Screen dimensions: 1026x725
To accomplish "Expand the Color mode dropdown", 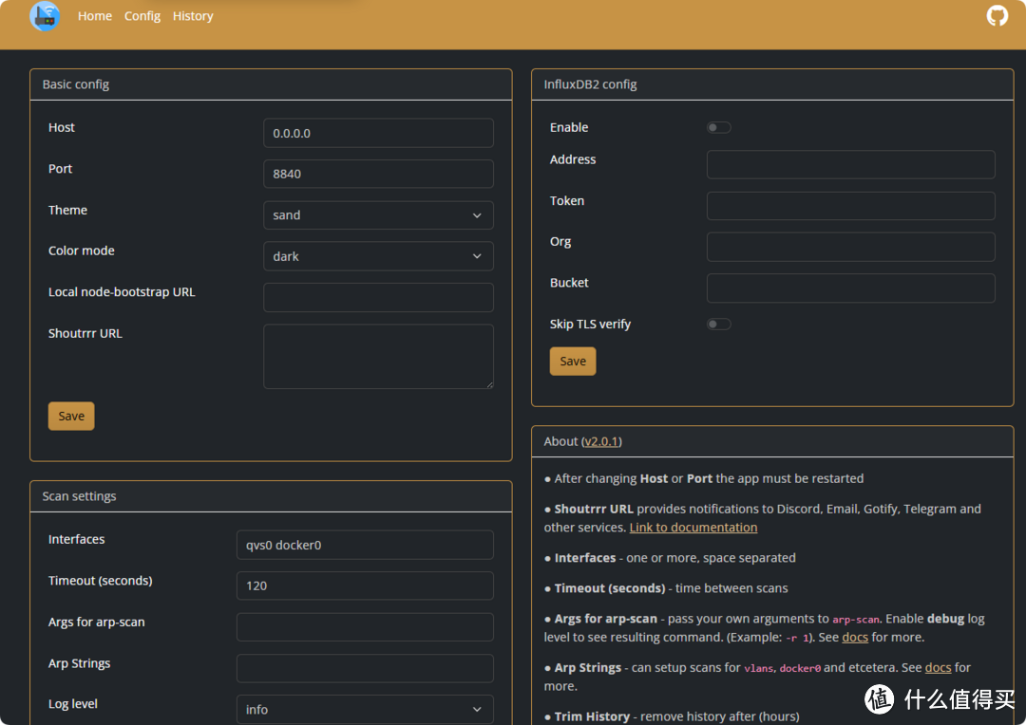I will [378, 256].
